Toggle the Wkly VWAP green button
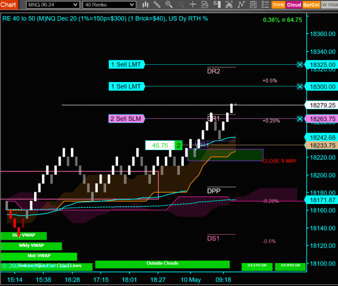 tap(31, 246)
